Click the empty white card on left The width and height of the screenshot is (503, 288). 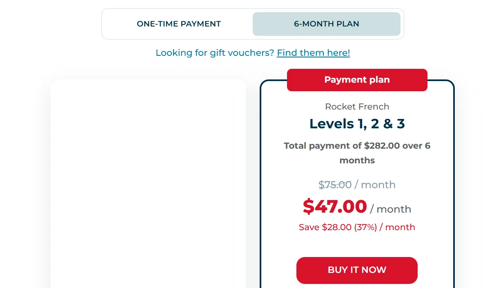pos(148,183)
